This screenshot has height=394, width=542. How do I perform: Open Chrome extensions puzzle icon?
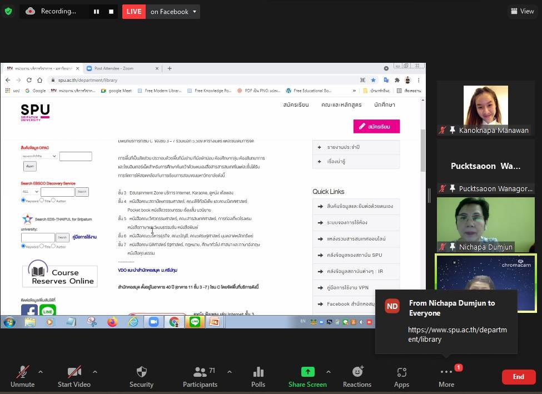(397, 80)
